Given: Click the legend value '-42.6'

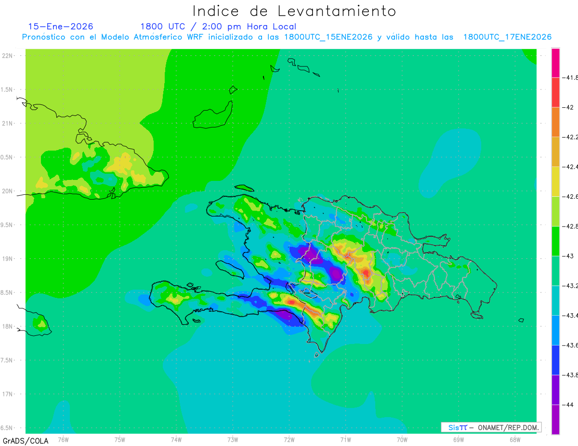Looking at the screenshot, I should coord(570,196).
